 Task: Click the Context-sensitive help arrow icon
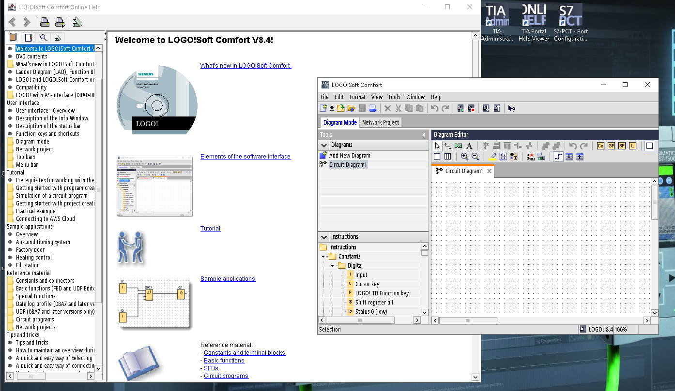[511, 108]
